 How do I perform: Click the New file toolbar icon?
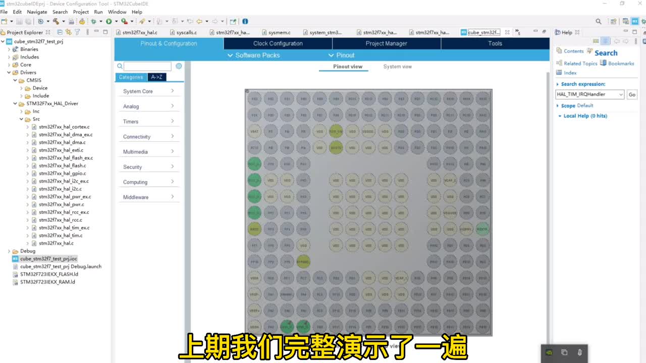[x=5, y=21]
